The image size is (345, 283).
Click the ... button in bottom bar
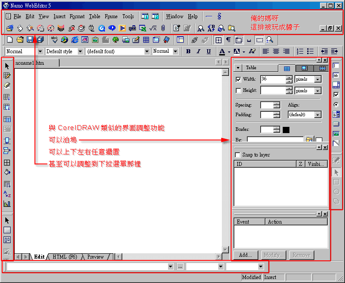tap(180, 267)
